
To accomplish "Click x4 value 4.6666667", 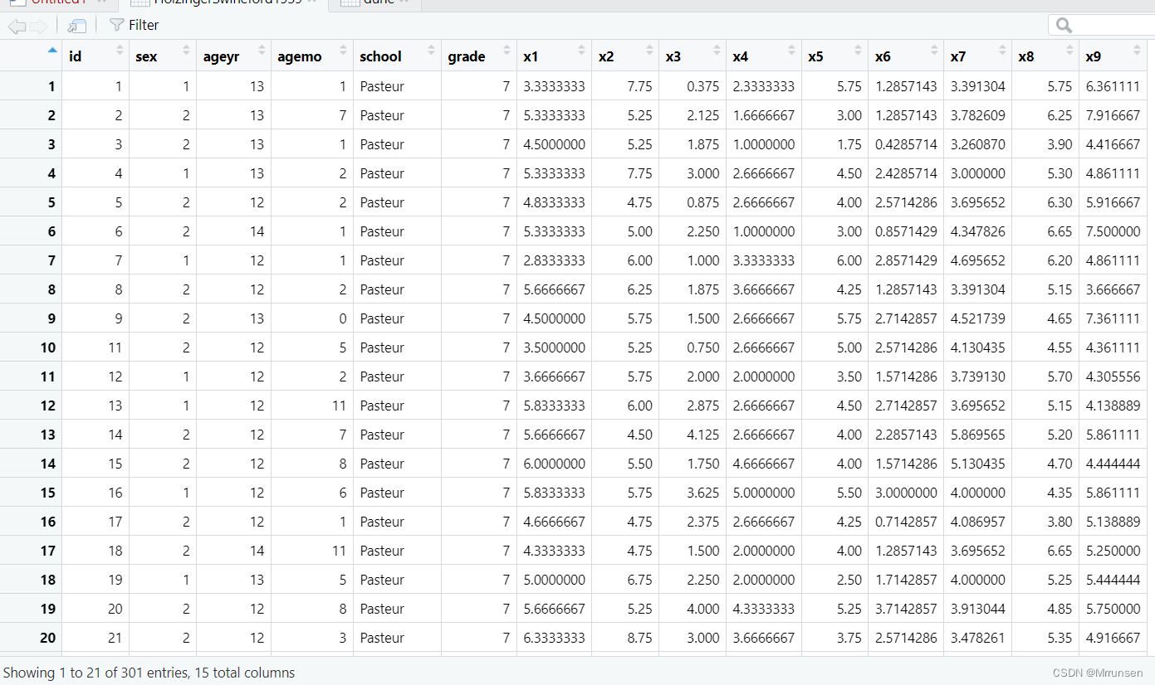I will click(763, 464).
